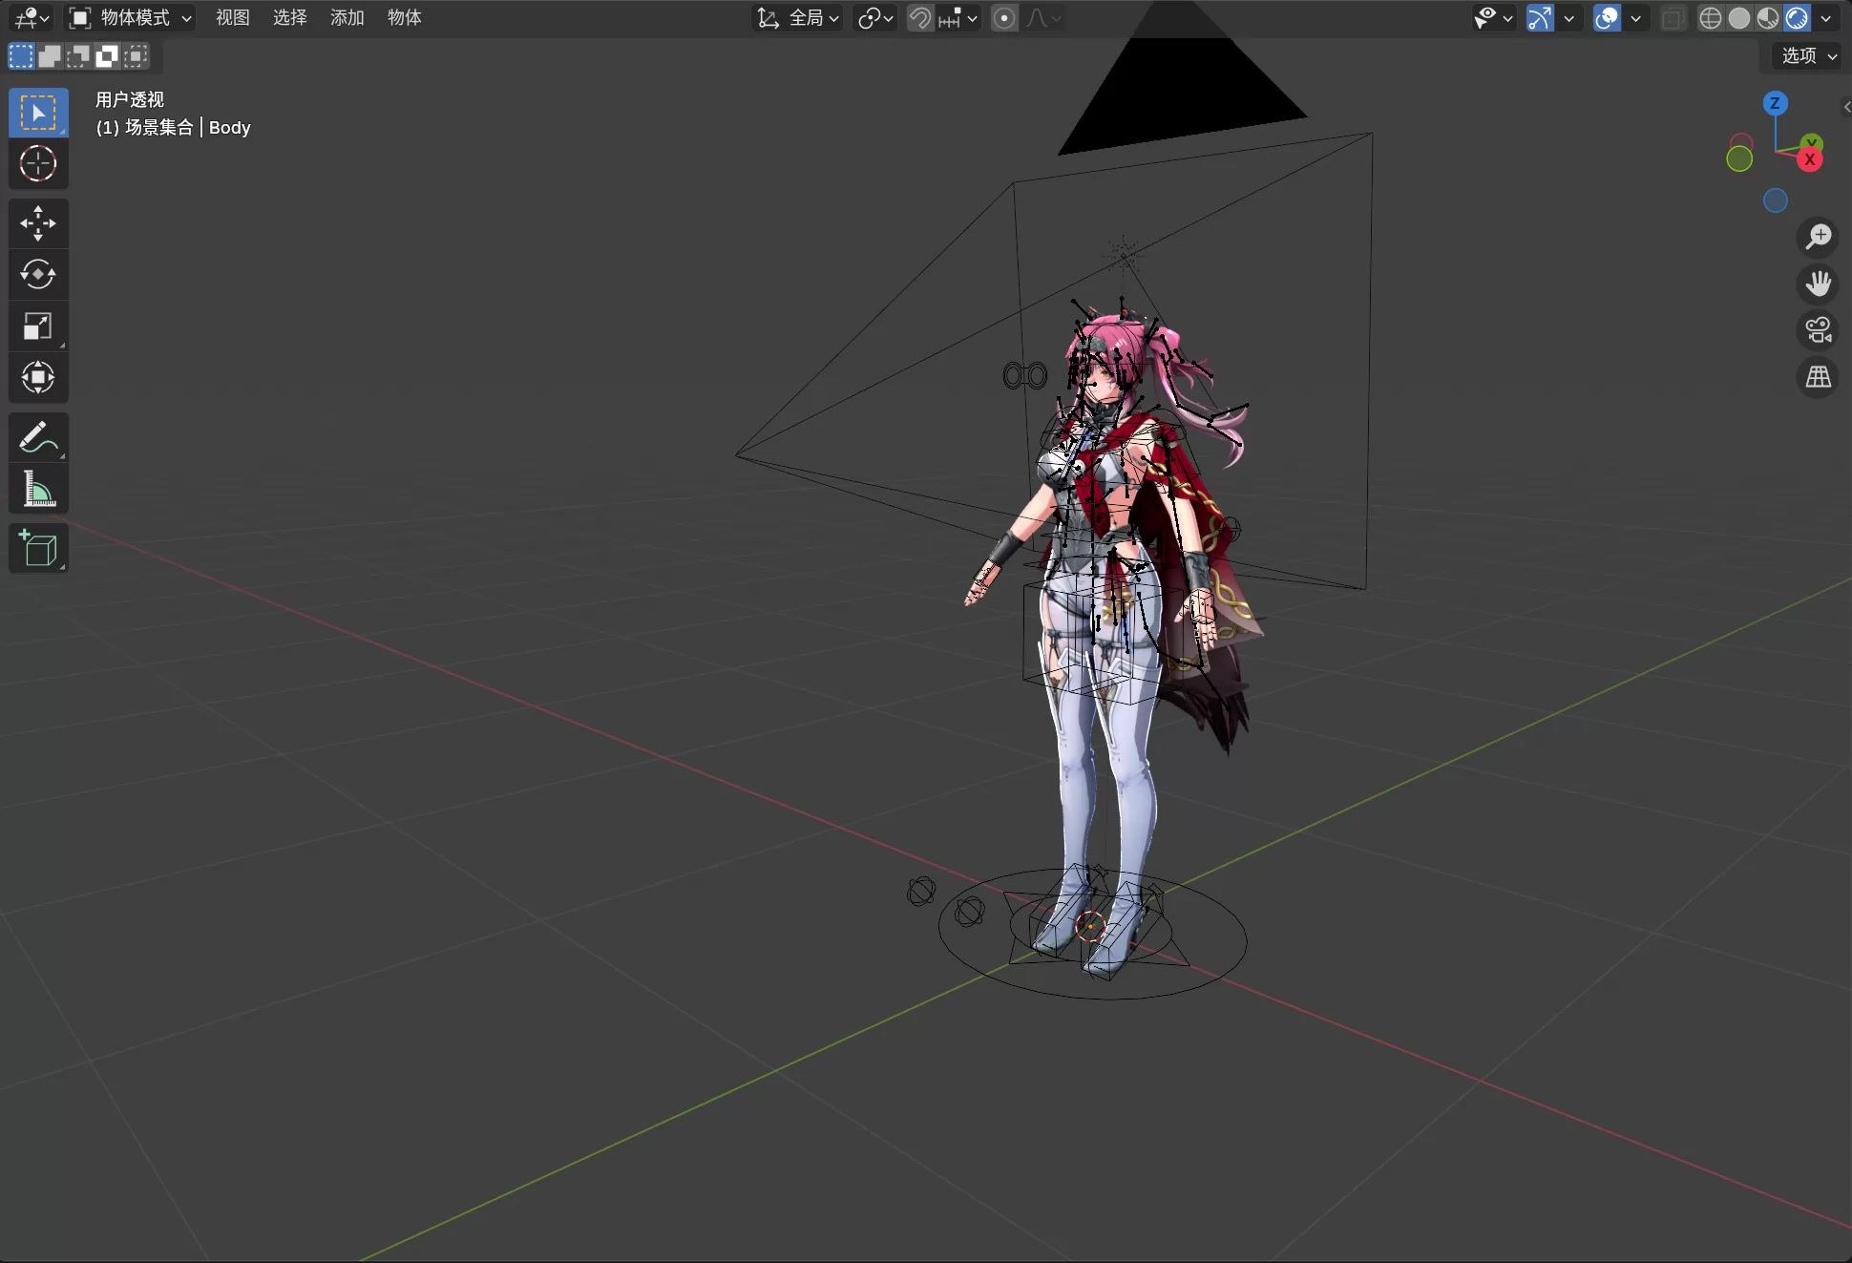Expand the sidebar using the right edge arrow
The image size is (1852, 1263).
[1846, 107]
